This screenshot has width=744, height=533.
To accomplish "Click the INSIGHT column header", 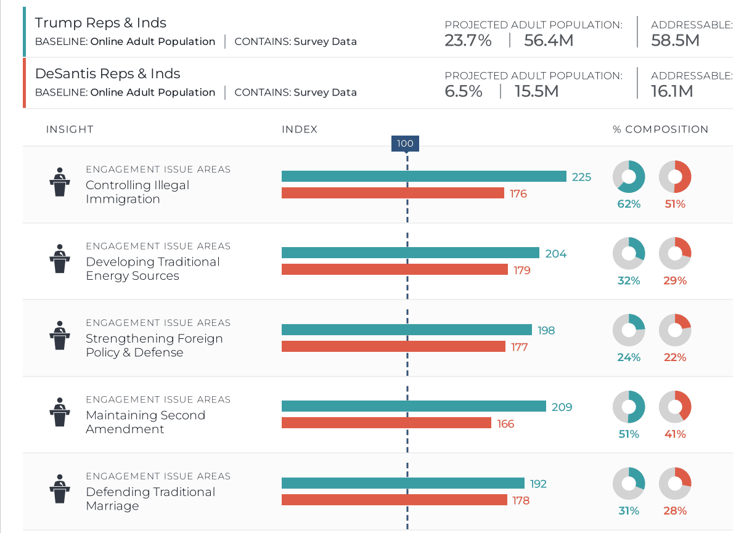I will [x=70, y=129].
